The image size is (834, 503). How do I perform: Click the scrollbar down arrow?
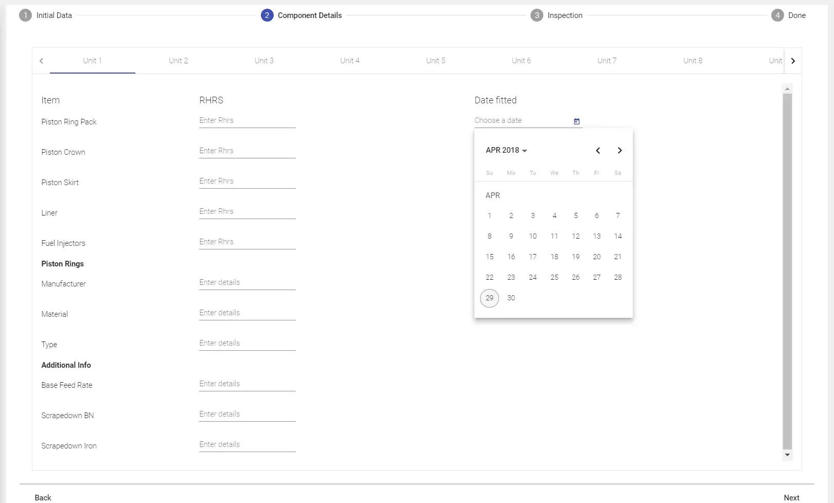(x=787, y=455)
